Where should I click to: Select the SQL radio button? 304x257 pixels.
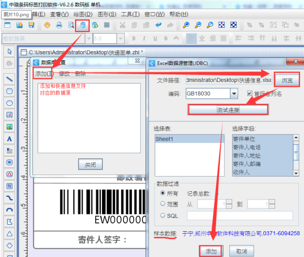[x=163, y=216]
